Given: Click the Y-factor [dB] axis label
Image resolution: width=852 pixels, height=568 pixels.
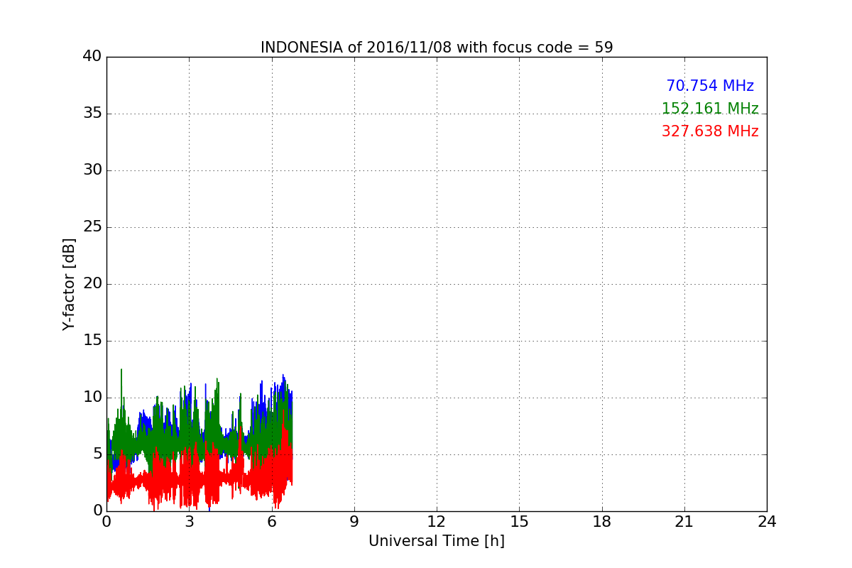Looking at the screenshot, I should [x=69, y=284].
